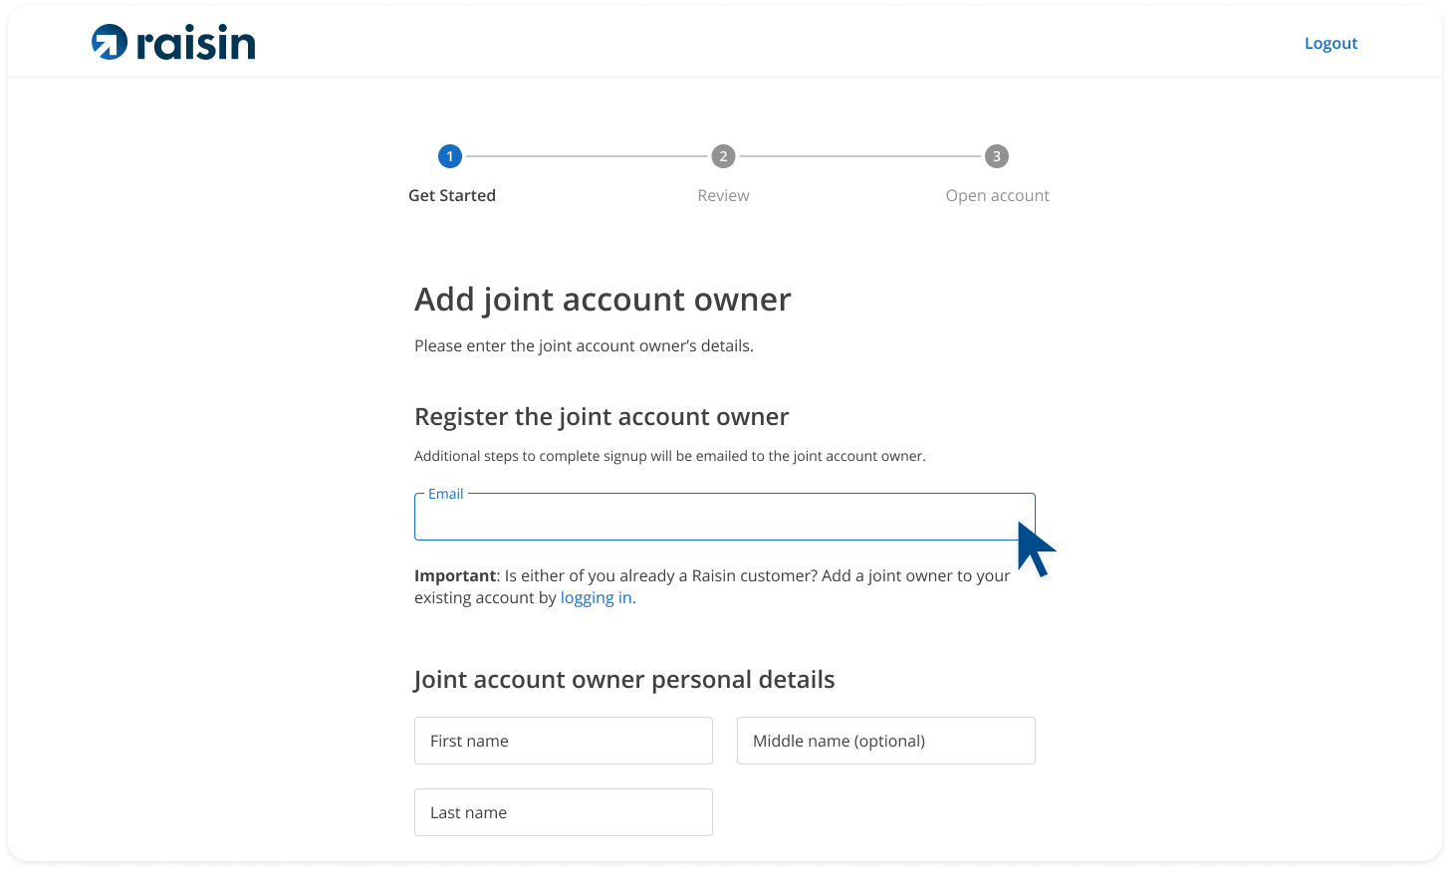Click the Add joint account owner heading

(x=603, y=300)
